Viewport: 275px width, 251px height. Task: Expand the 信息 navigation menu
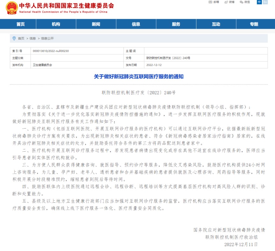[x=136, y=24]
